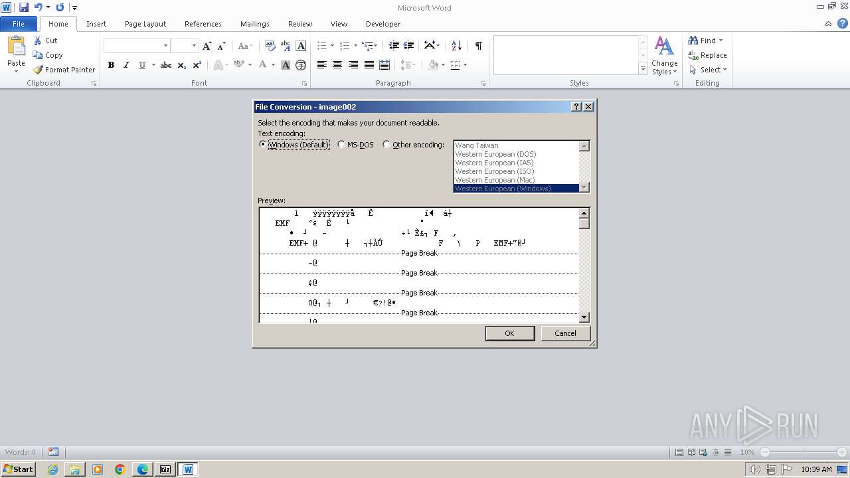Click preview pane scroll down arrow
This screenshot has height=478, width=850.
click(584, 317)
